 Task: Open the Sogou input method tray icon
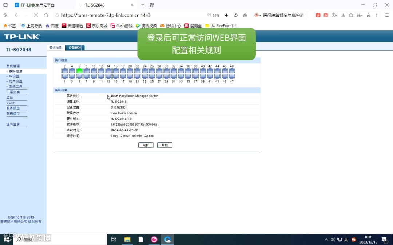pyautogui.click(x=354, y=240)
